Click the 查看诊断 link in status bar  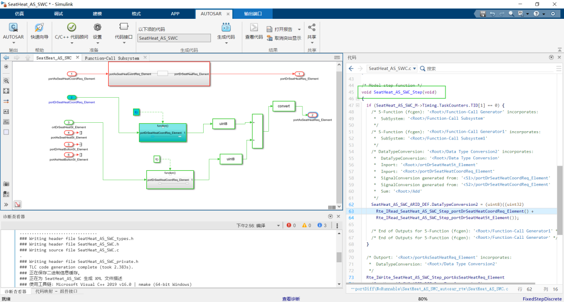click(x=291, y=299)
